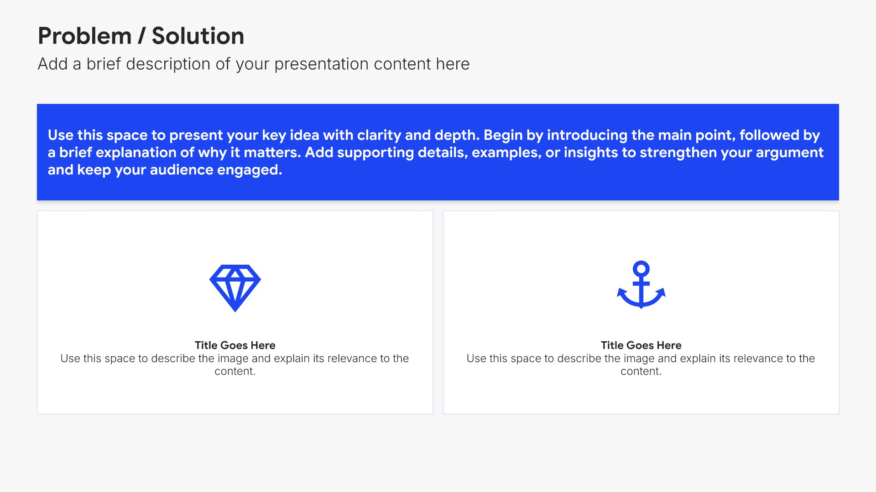Screen dimensions: 876x492
Task: Click blank space below the banner text inside the banner
Action: 438,190
